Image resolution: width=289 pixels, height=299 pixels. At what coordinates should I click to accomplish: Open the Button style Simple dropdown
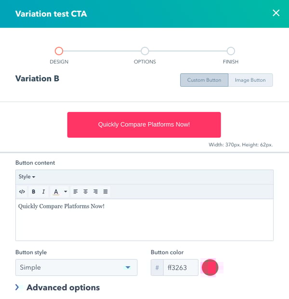click(76, 267)
